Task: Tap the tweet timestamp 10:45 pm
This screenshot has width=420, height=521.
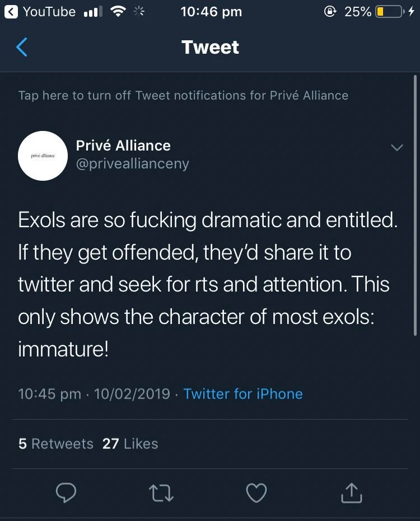Action: 50,393
